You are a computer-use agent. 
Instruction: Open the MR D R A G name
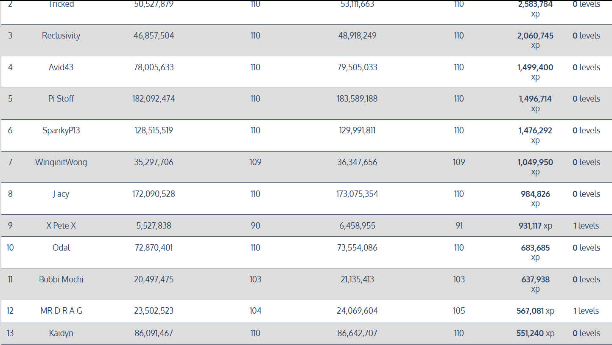coord(61,311)
